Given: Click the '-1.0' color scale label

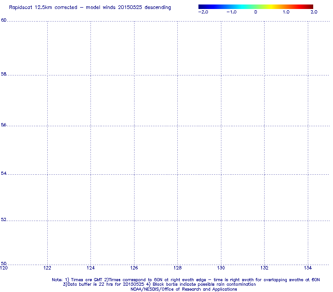Looking at the screenshot, I should (x=231, y=12).
